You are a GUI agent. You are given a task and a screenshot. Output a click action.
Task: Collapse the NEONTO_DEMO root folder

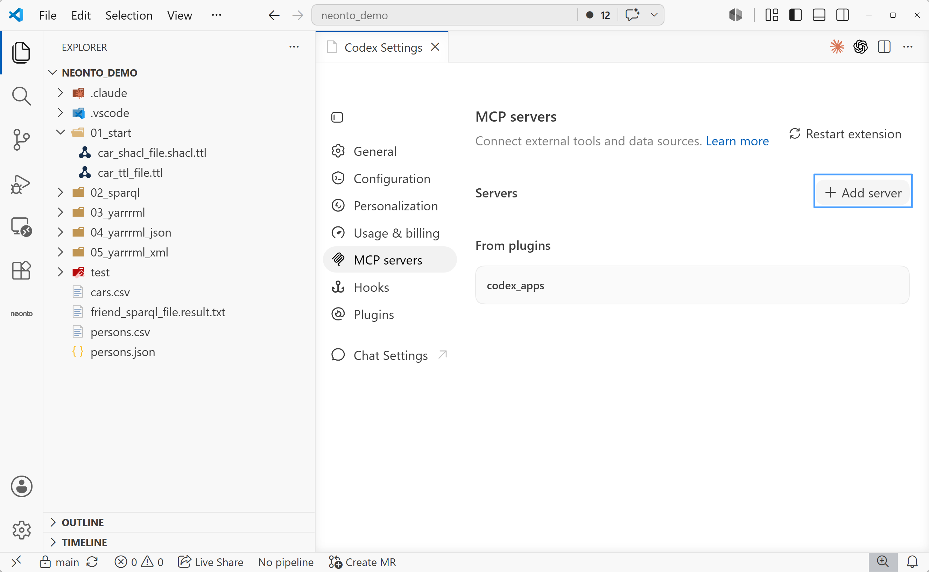tap(180, 73)
